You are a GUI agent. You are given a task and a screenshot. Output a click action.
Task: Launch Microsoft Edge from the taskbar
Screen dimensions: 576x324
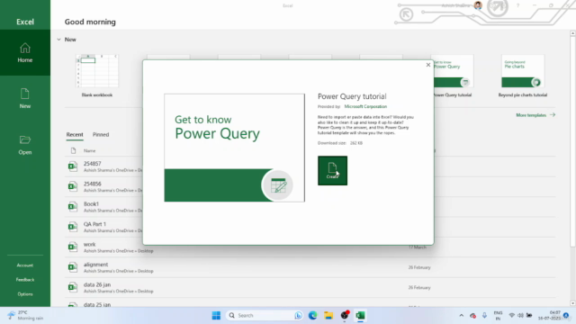pos(312,315)
